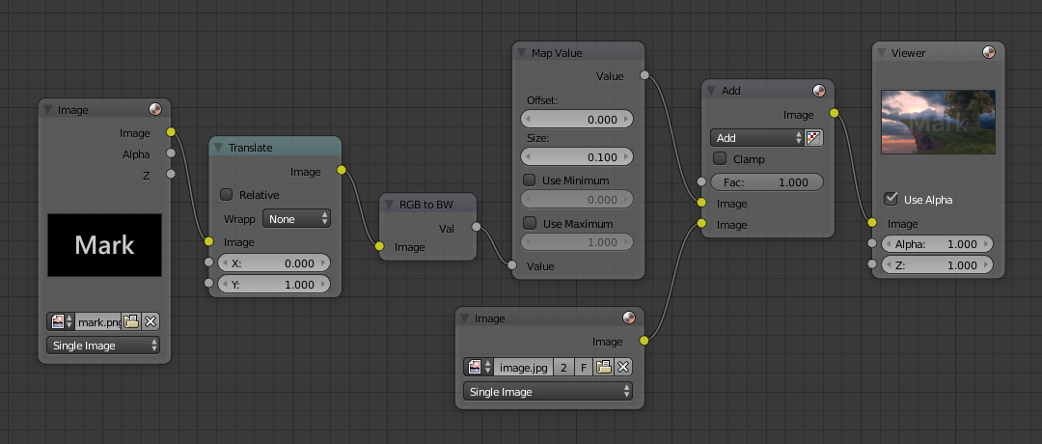Click Add node Image output socket
The width and height of the screenshot is (1042, 444).
click(834, 114)
